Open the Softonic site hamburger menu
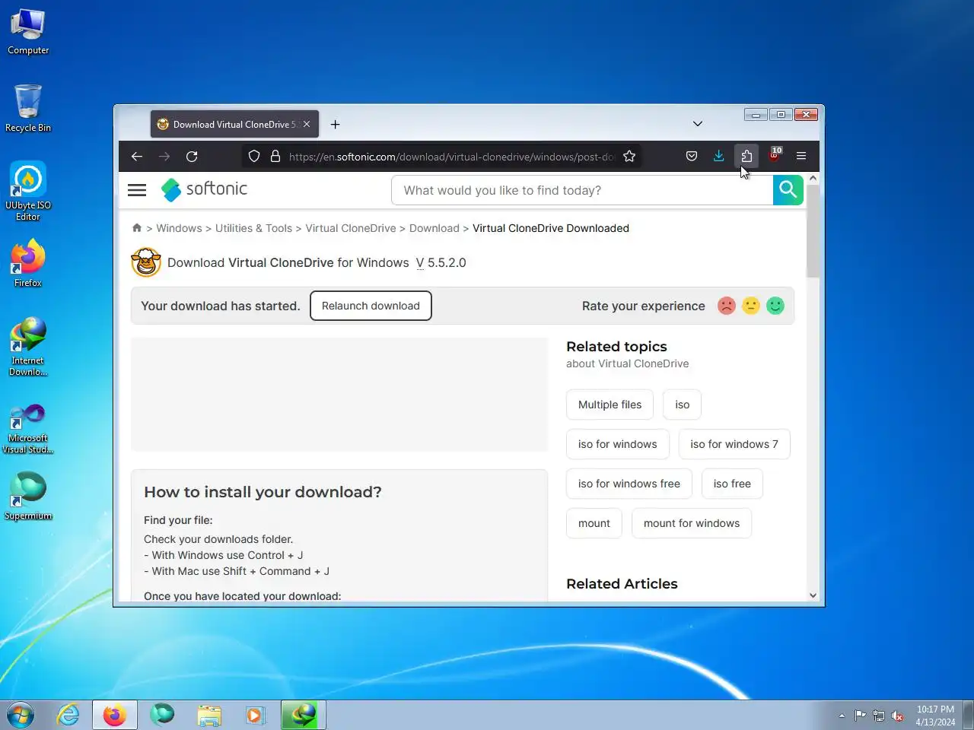Viewport: 974px width, 730px height. point(137,190)
